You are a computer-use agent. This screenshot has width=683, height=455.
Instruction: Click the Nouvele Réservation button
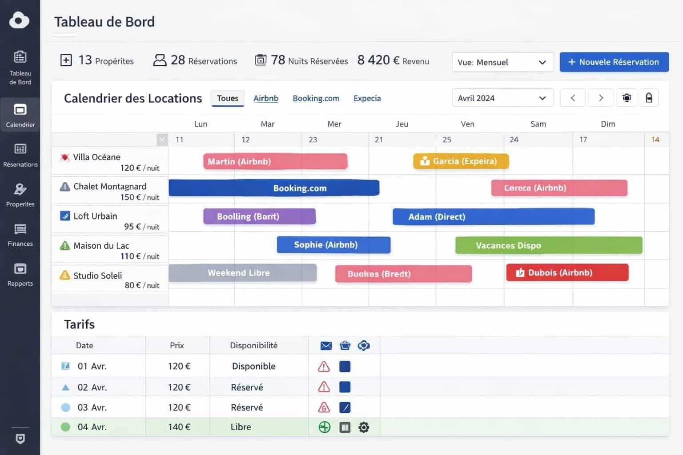[x=614, y=62]
